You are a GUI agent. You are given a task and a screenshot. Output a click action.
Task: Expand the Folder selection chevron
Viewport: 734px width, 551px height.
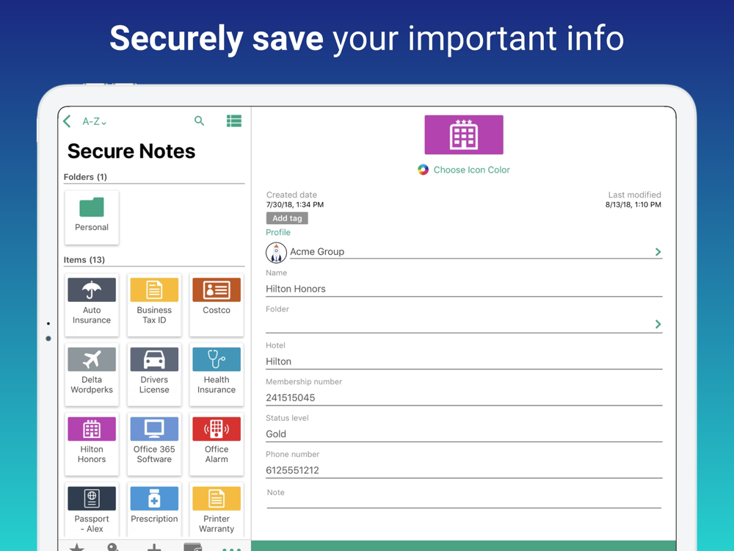658,324
